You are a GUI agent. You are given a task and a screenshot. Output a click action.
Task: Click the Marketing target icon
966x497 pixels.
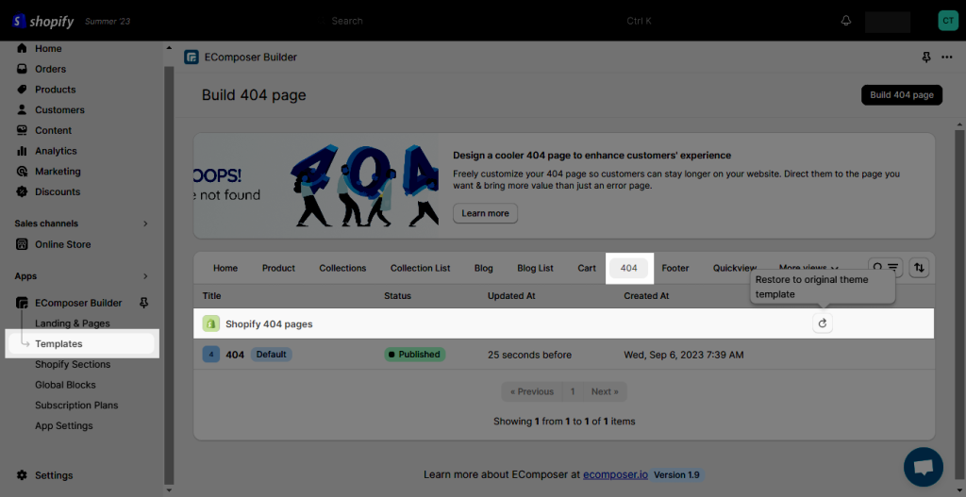[x=23, y=172]
